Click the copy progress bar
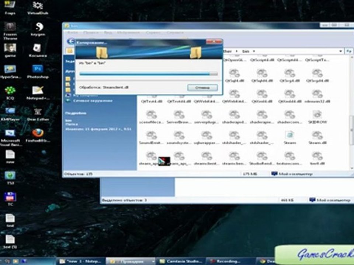 point(148,74)
